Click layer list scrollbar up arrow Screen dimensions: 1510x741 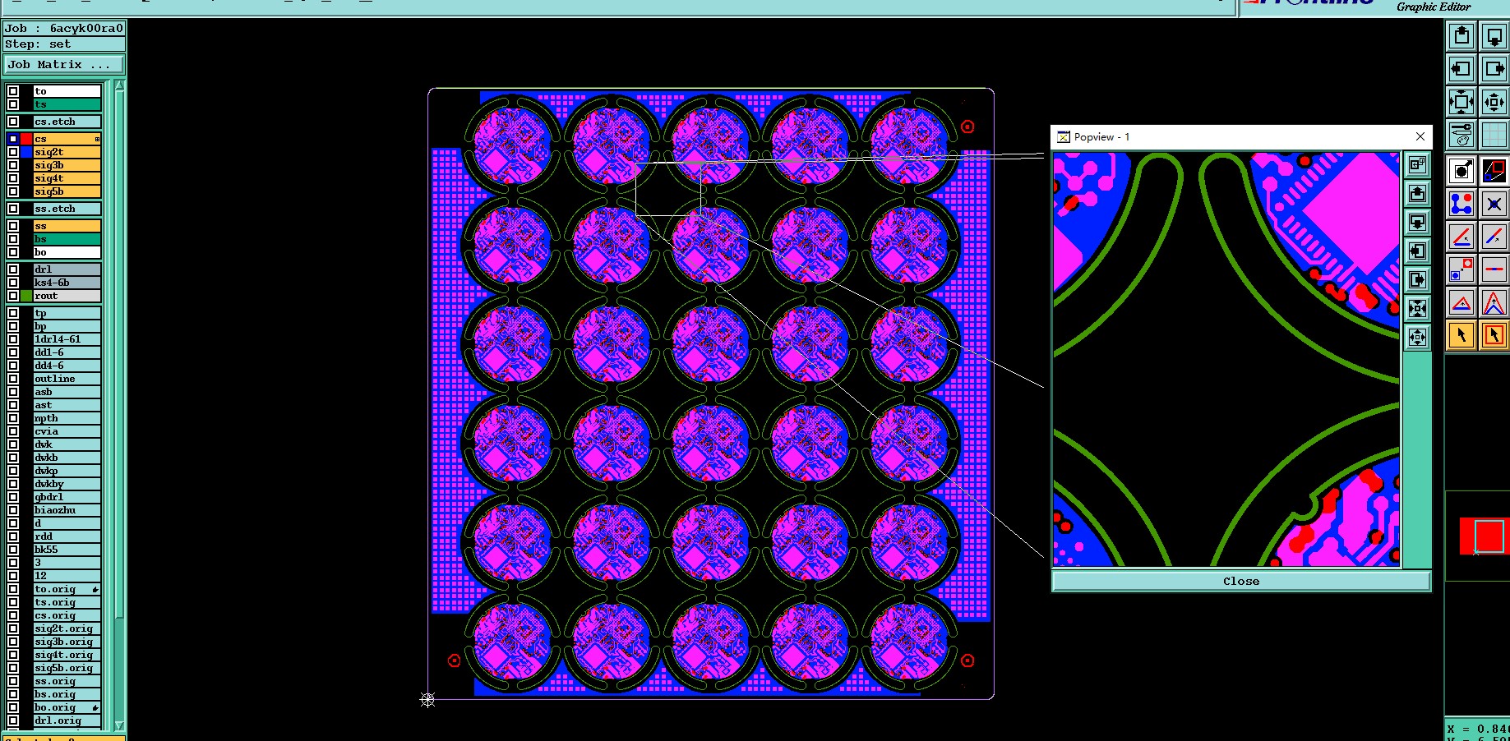(119, 85)
